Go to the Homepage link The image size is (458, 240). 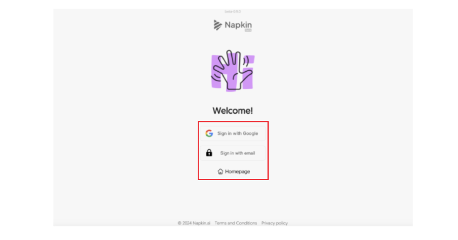(233, 172)
